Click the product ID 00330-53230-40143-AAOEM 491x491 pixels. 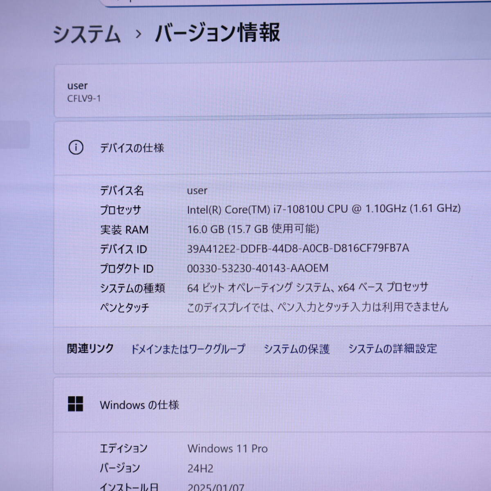258,268
